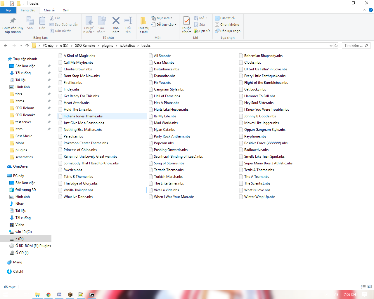Click Lựa tất cả to select all
Screen dimensions: 374x299
(x=225, y=18)
